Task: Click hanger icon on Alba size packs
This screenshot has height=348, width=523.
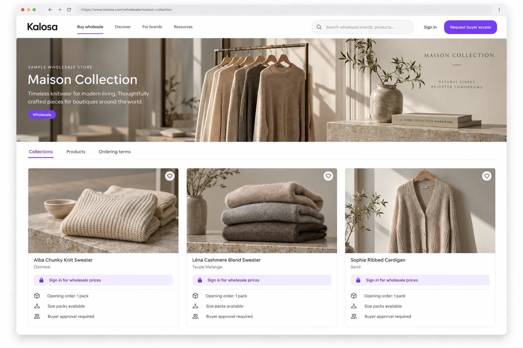Action: point(37,306)
